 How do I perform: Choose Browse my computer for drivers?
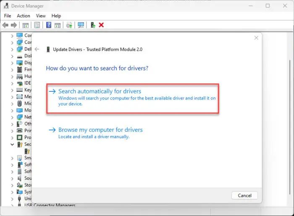pos(100,130)
